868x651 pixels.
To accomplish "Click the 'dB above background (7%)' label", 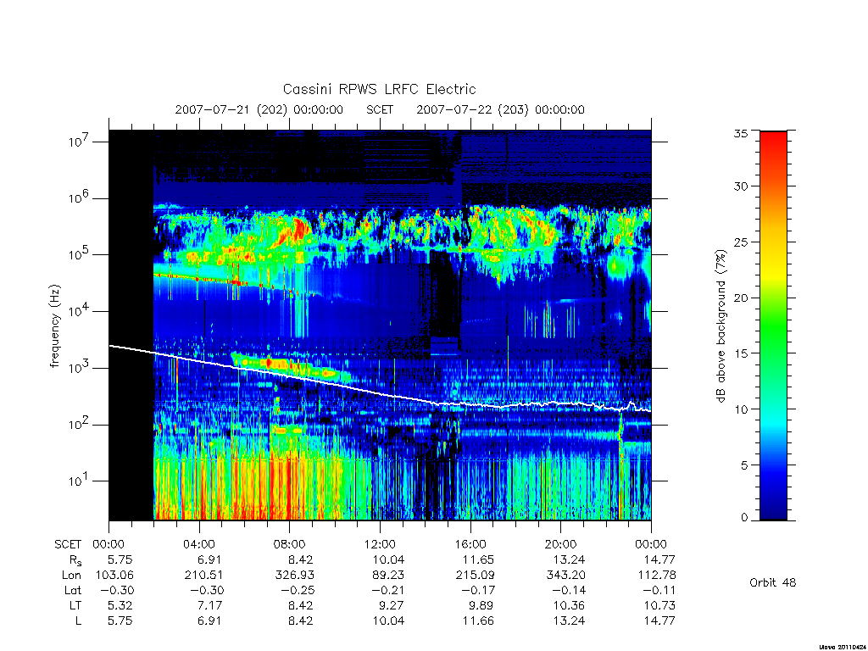I will tap(721, 325).
